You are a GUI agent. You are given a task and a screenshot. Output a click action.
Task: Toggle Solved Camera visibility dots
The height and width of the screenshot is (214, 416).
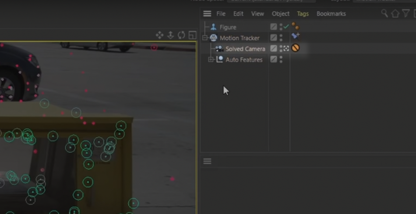pos(281,48)
